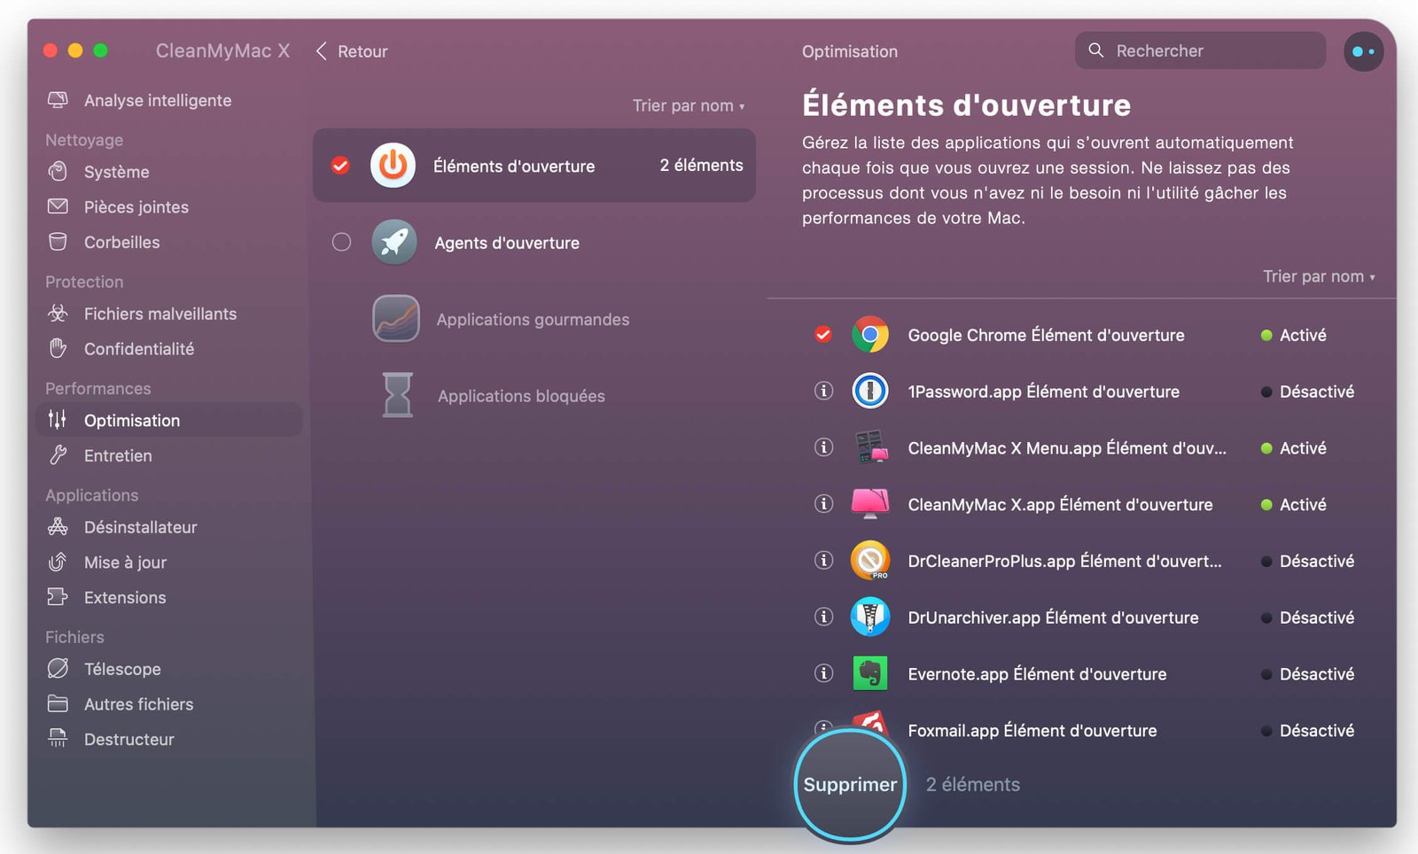Toggle Evernote.app Désactivé status
The width and height of the screenshot is (1418, 854).
[x=1307, y=674]
